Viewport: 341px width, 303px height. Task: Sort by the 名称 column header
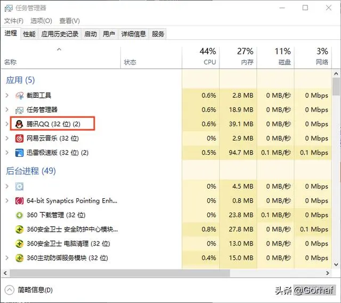(61, 57)
